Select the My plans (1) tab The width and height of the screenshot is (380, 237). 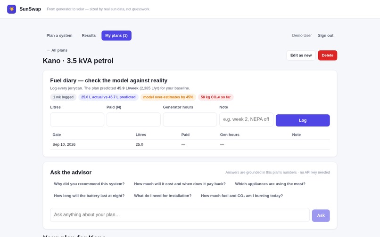[x=116, y=36]
